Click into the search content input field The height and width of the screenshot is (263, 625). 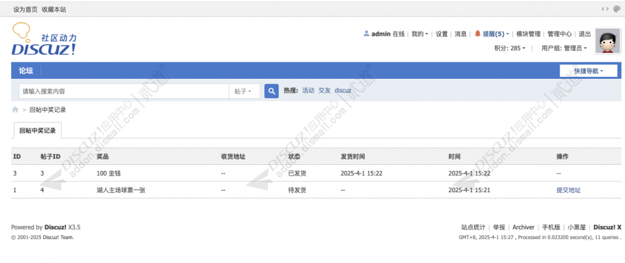point(124,91)
